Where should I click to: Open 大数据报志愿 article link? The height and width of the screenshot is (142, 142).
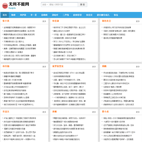pos(65,38)
